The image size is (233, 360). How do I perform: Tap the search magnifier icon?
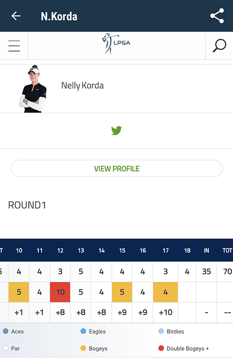219,46
